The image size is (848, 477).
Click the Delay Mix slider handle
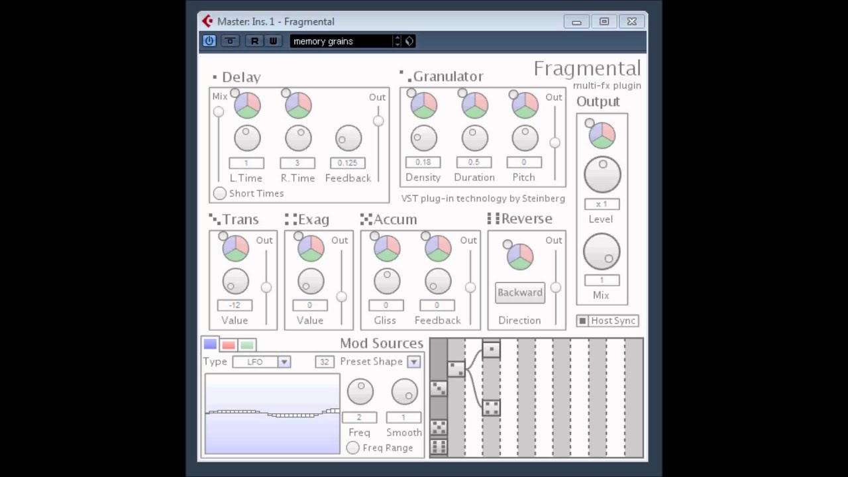(219, 112)
